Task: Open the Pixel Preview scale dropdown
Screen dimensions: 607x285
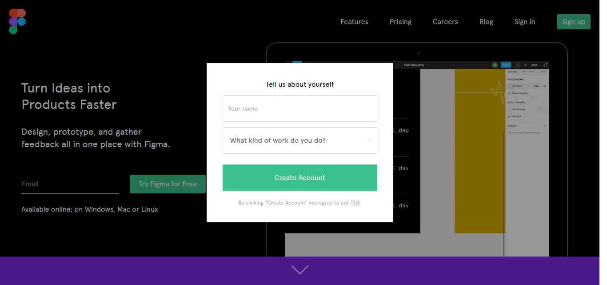Action: 543,109
